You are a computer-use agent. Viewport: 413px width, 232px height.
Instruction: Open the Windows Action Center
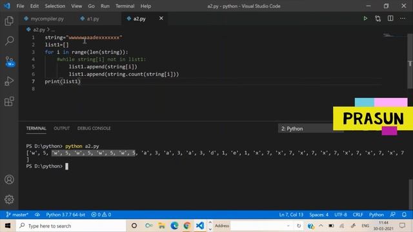pos(402,226)
